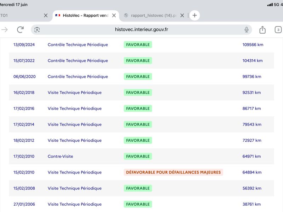
Task: Close the TO1 tab
Action: tap(46, 16)
